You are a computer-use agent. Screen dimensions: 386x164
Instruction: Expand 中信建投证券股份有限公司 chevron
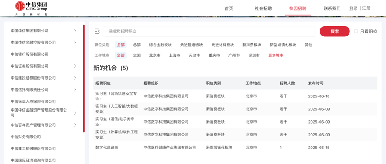point(75,78)
